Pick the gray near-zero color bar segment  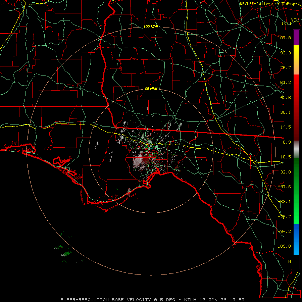point(296,149)
